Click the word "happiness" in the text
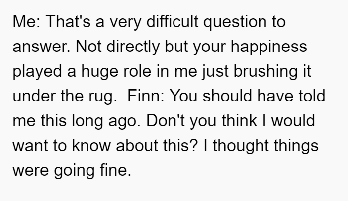The height and width of the screenshot is (201, 348). (269, 47)
